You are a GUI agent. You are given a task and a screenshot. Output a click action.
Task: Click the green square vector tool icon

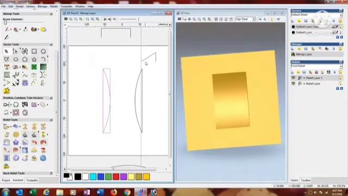(34, 67)
